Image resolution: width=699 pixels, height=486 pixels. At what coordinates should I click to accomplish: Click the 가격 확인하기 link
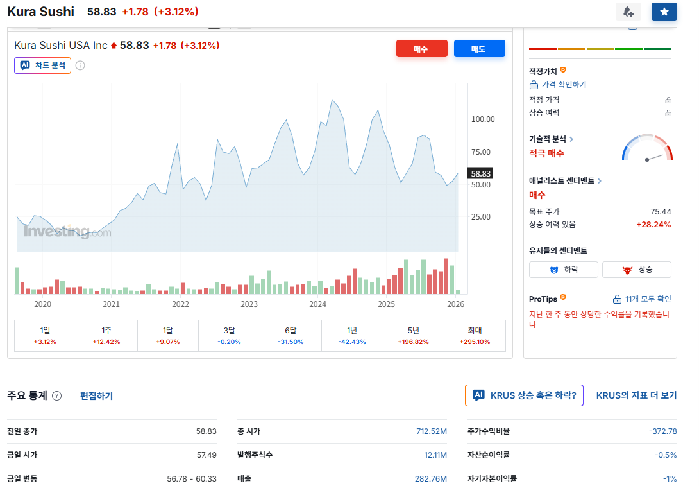[564, 84]
